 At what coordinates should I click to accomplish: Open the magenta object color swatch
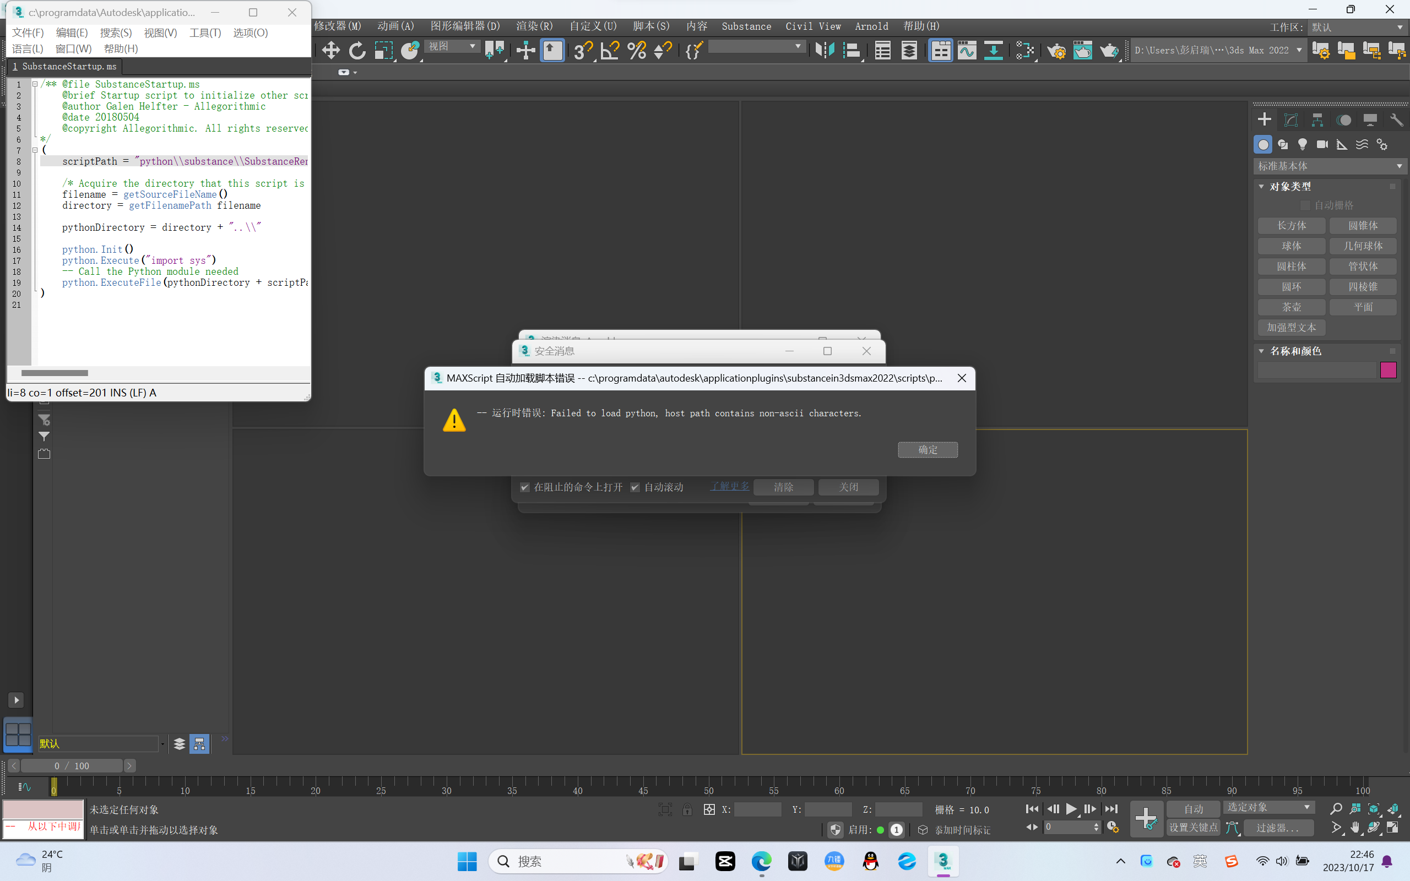click(x=1388, y=370)
